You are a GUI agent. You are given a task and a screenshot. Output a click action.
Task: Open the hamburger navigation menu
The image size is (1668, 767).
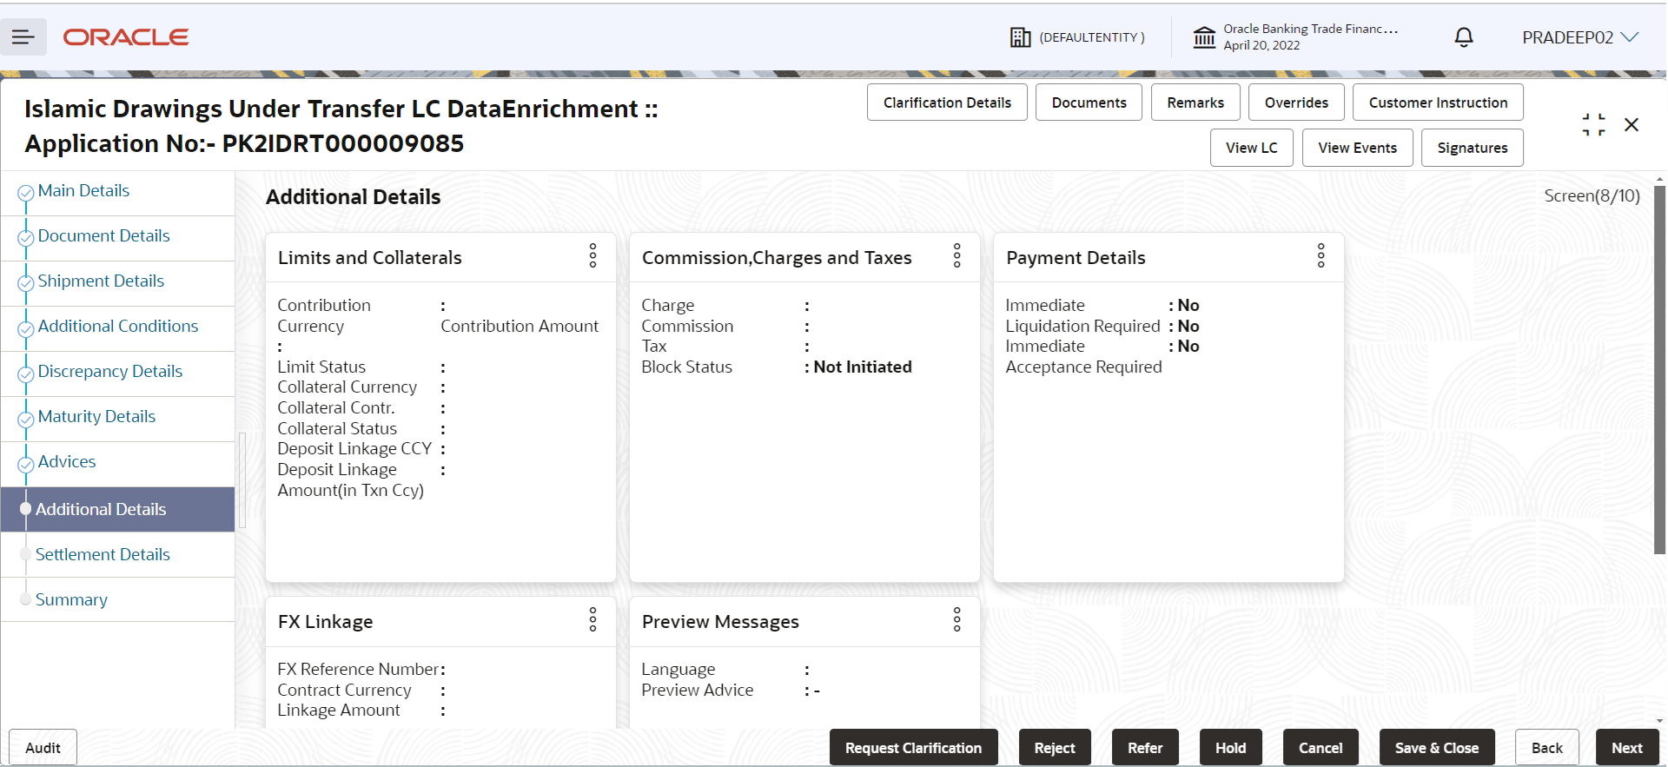pyautogui.click(x=23, y=36)
